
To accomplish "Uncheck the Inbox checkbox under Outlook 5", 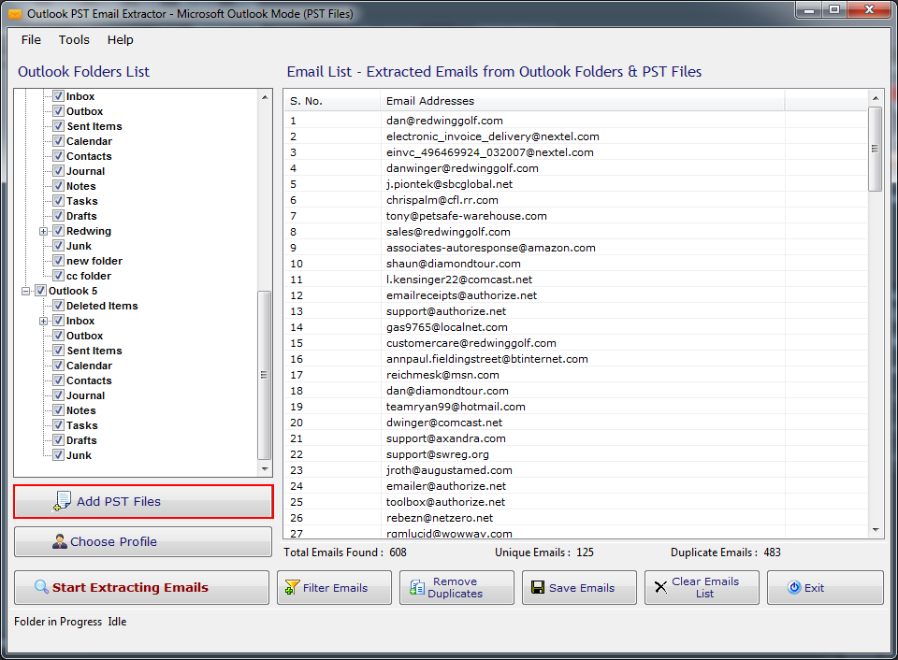I will 58,321.
